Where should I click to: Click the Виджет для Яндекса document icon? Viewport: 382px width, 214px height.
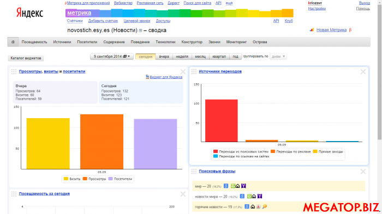147,77
